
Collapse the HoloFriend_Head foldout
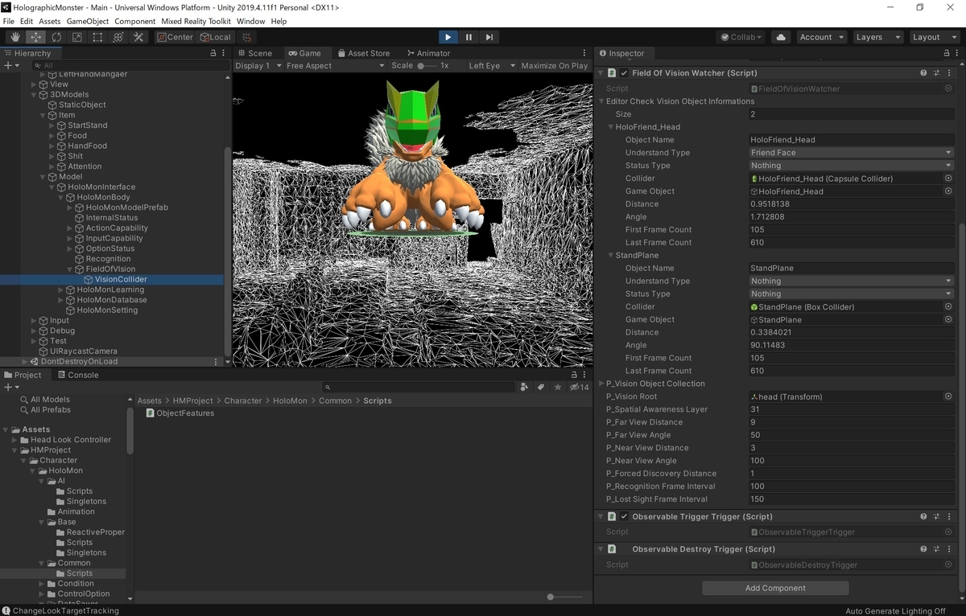coord(611,127)
